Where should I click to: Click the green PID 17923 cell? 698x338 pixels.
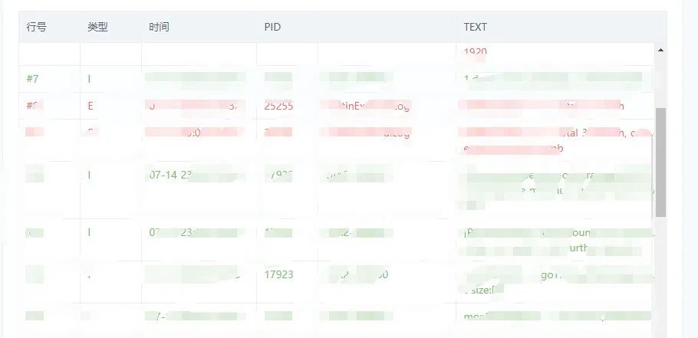[x=278, y=274]
